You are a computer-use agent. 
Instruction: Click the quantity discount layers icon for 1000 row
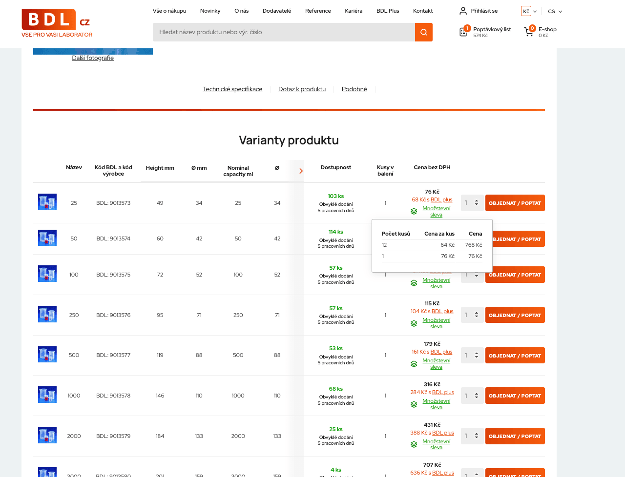pyautogui.click(x=414, y=404)
